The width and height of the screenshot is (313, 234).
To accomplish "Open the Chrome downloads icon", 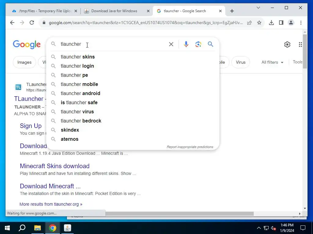I will [x=271, y=23].
